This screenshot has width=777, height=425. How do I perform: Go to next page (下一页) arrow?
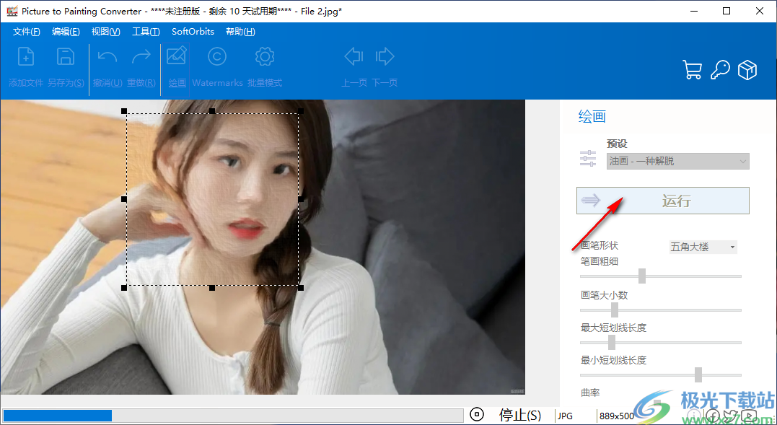[385, 56]
